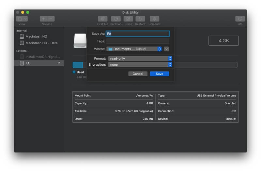Click the yellow minimize window button
Screen dimensions: 261x171
(x=23, y=12)
